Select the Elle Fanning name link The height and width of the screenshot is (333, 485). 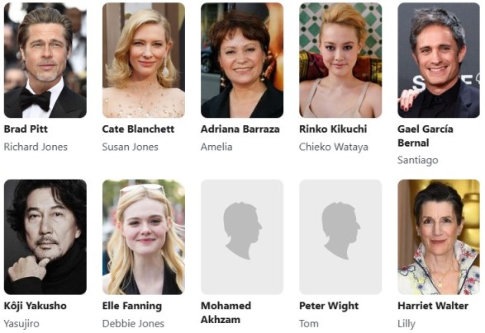click(132, 306)
